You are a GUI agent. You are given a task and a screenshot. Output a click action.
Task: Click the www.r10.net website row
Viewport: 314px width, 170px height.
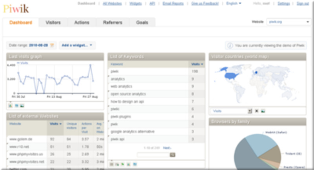[x=55, y=146]
